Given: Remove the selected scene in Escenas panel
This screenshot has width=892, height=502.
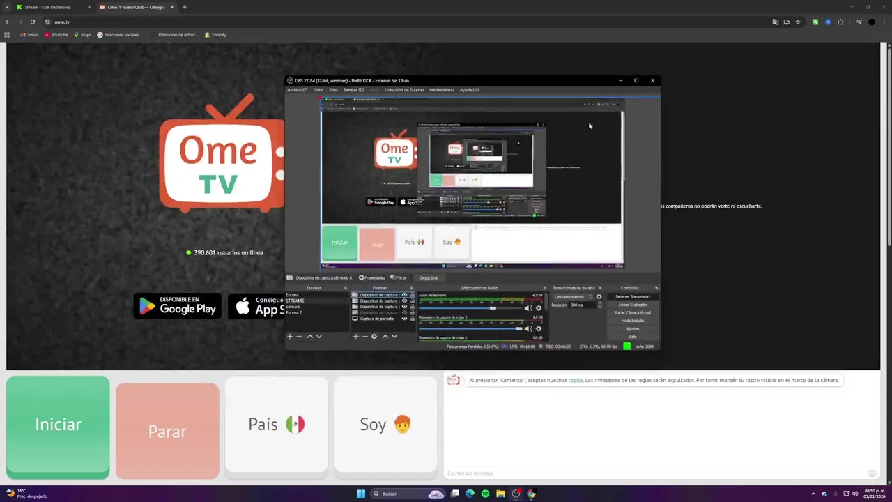Looking at the screenshot, I should (x=299, y=336).
